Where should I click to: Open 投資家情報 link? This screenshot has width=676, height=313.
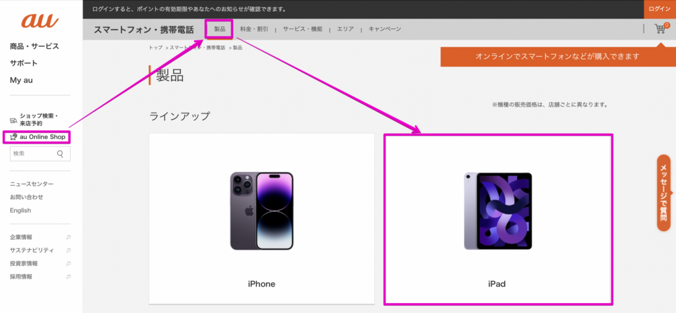point(24,264)
